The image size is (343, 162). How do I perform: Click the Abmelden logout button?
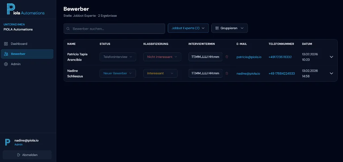[27, 155]
